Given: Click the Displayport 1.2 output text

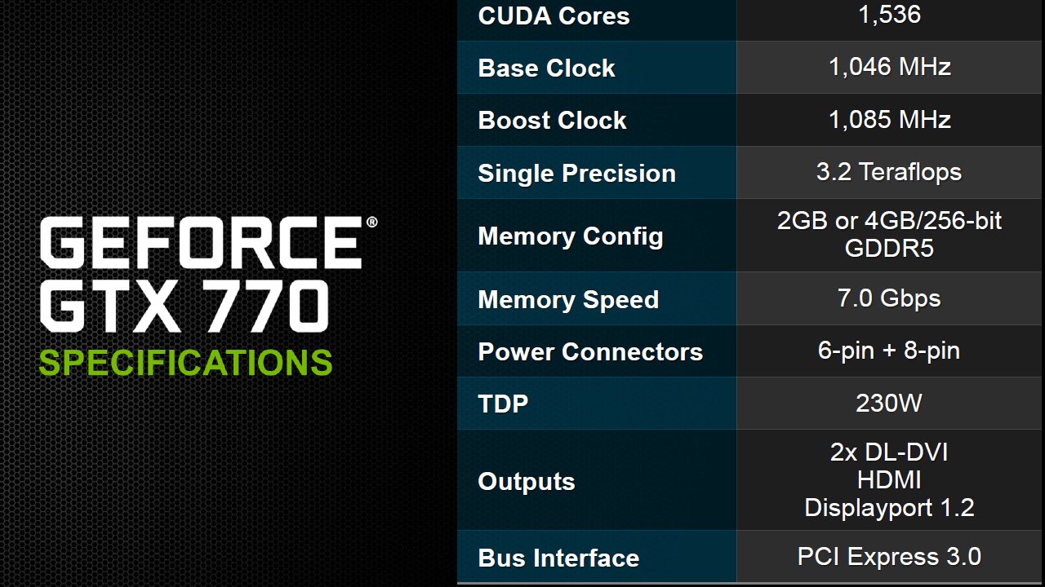Looking at the screenshot, I should click(x=889, y=508).
